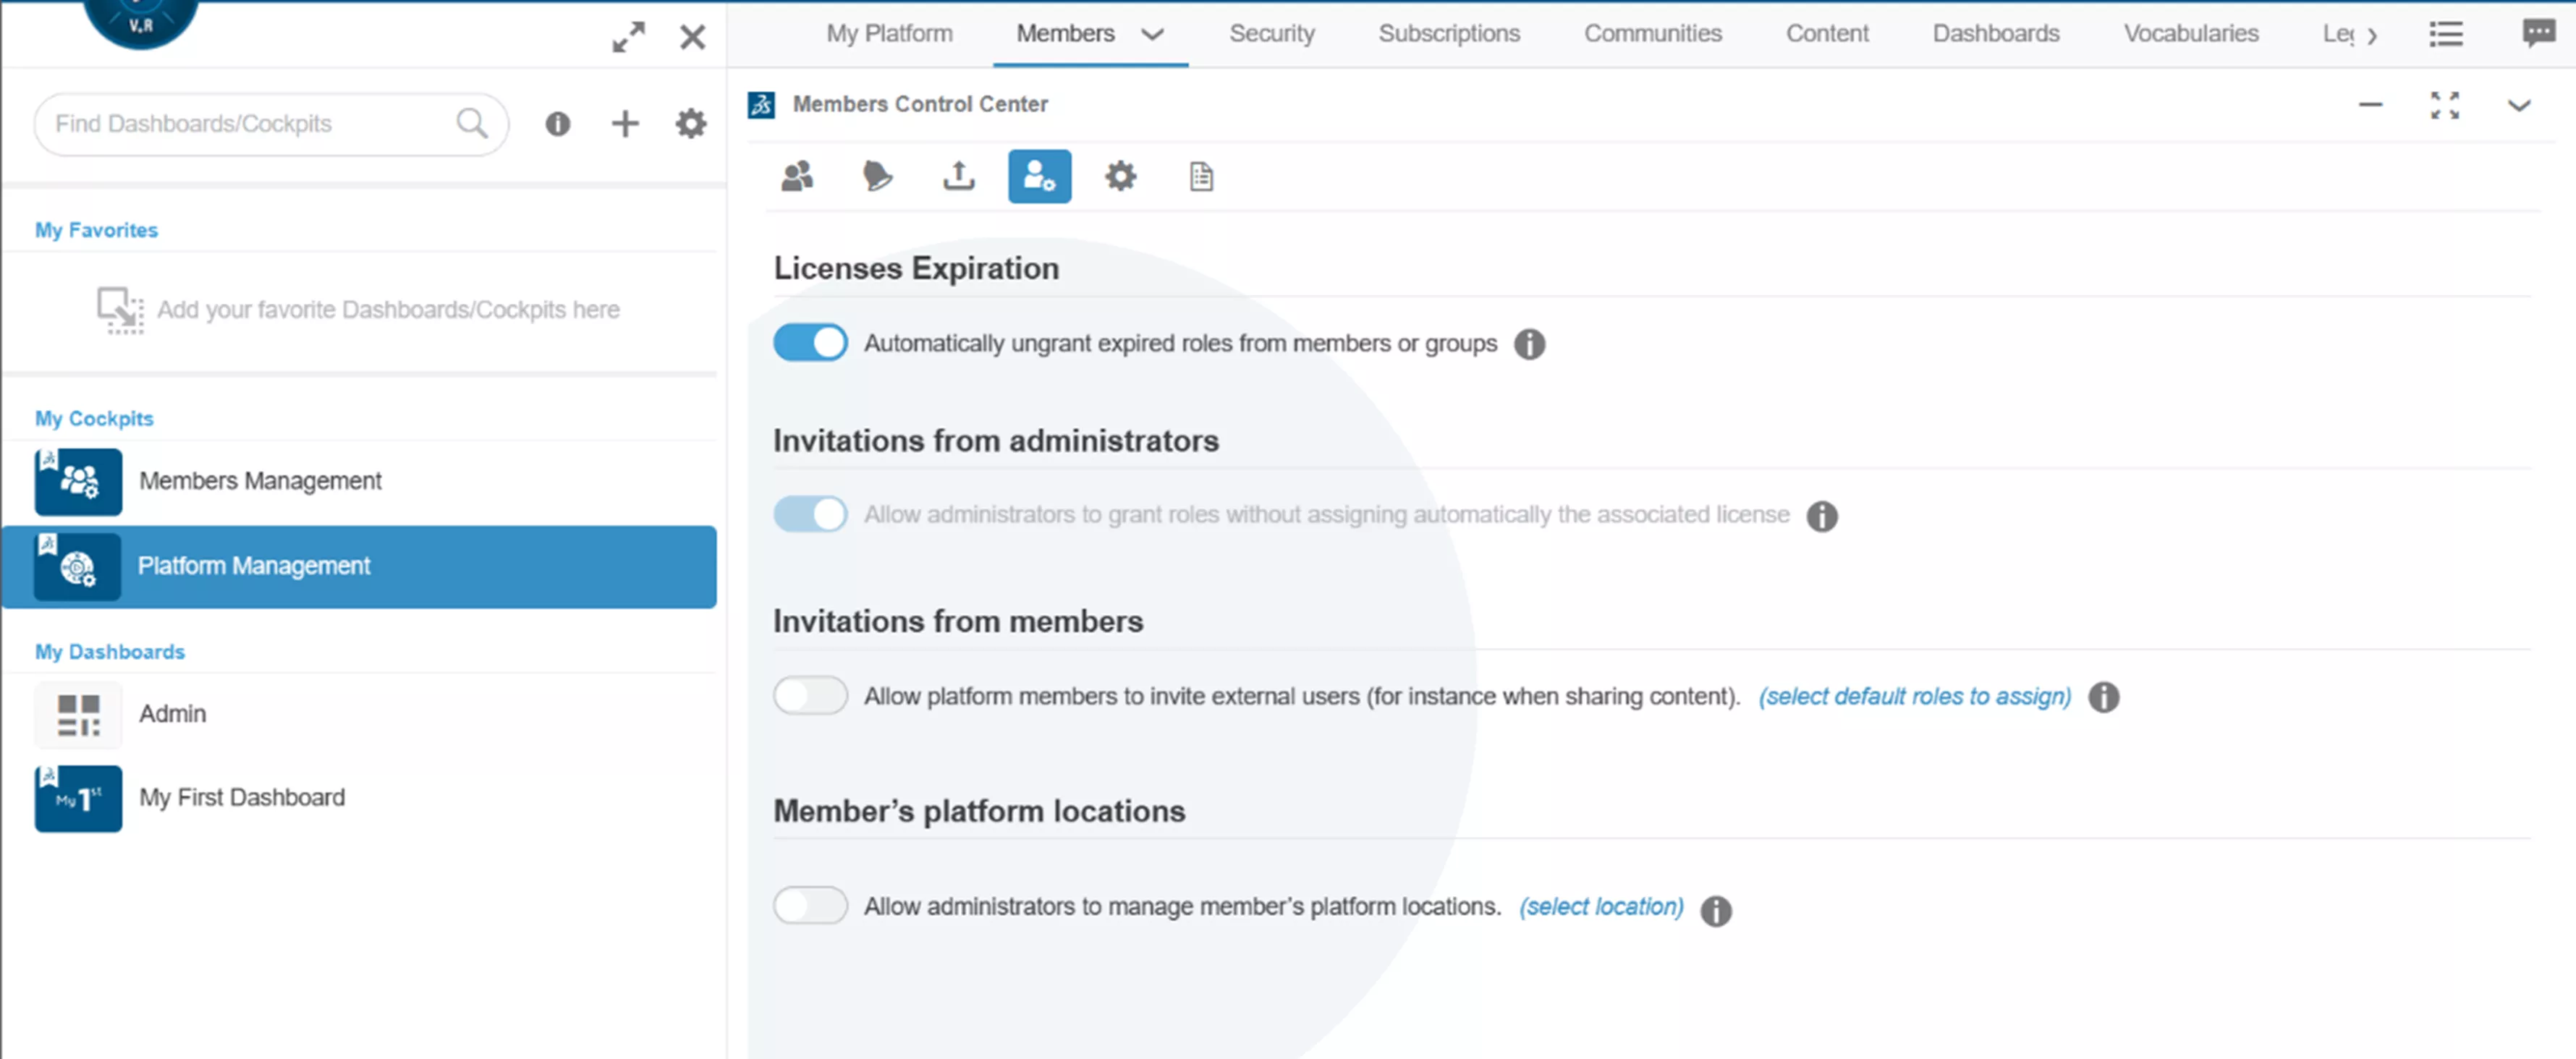This screenshot has height=1059, width=2576.
Task: Select the member settings icon (highlighted blue)
Action: click(1039, 176)
